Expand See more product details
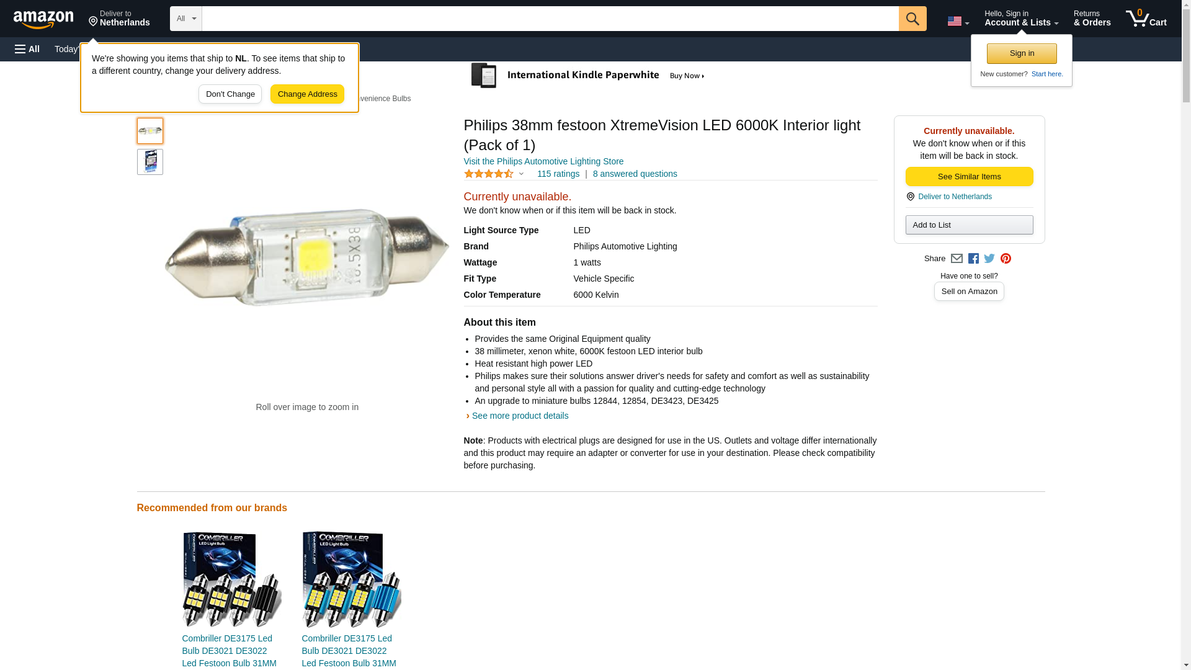 point(520,416)
